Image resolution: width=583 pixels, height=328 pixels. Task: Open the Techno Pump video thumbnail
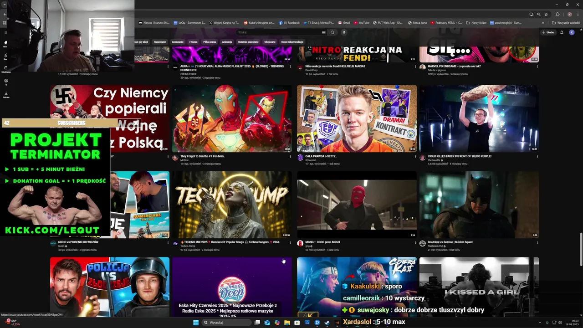(x=232, y=205)
